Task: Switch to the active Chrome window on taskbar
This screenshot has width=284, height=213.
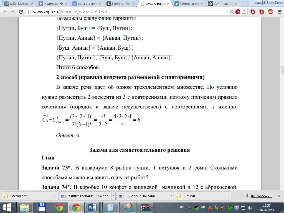Action: [x=76, y=207]
